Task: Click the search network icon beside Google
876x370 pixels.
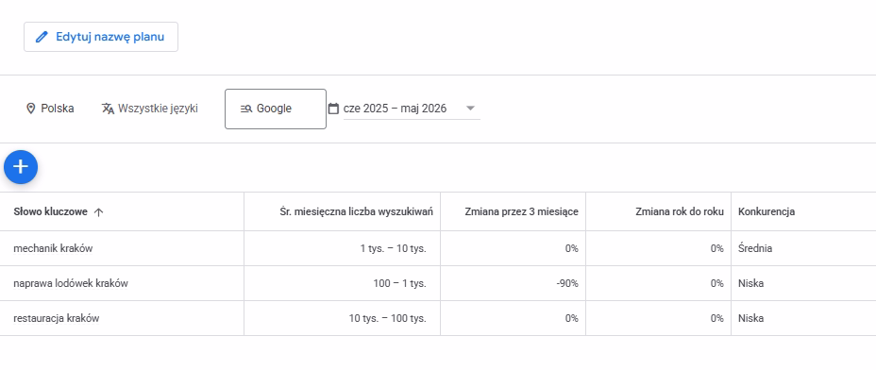Action: [246, 109]
